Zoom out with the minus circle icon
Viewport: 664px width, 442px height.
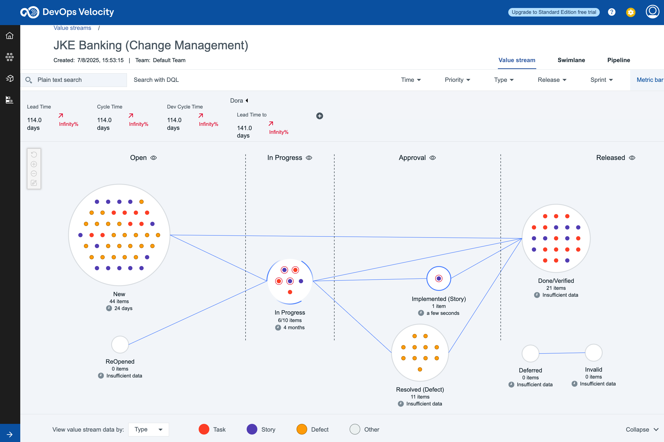tap(34, 173)
